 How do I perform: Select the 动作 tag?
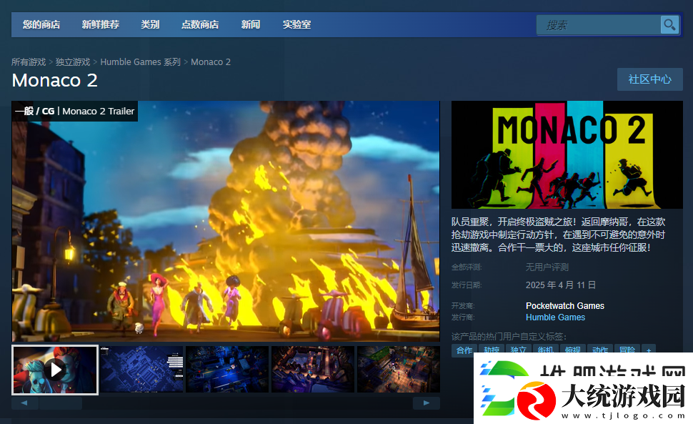tap(599, 350)
